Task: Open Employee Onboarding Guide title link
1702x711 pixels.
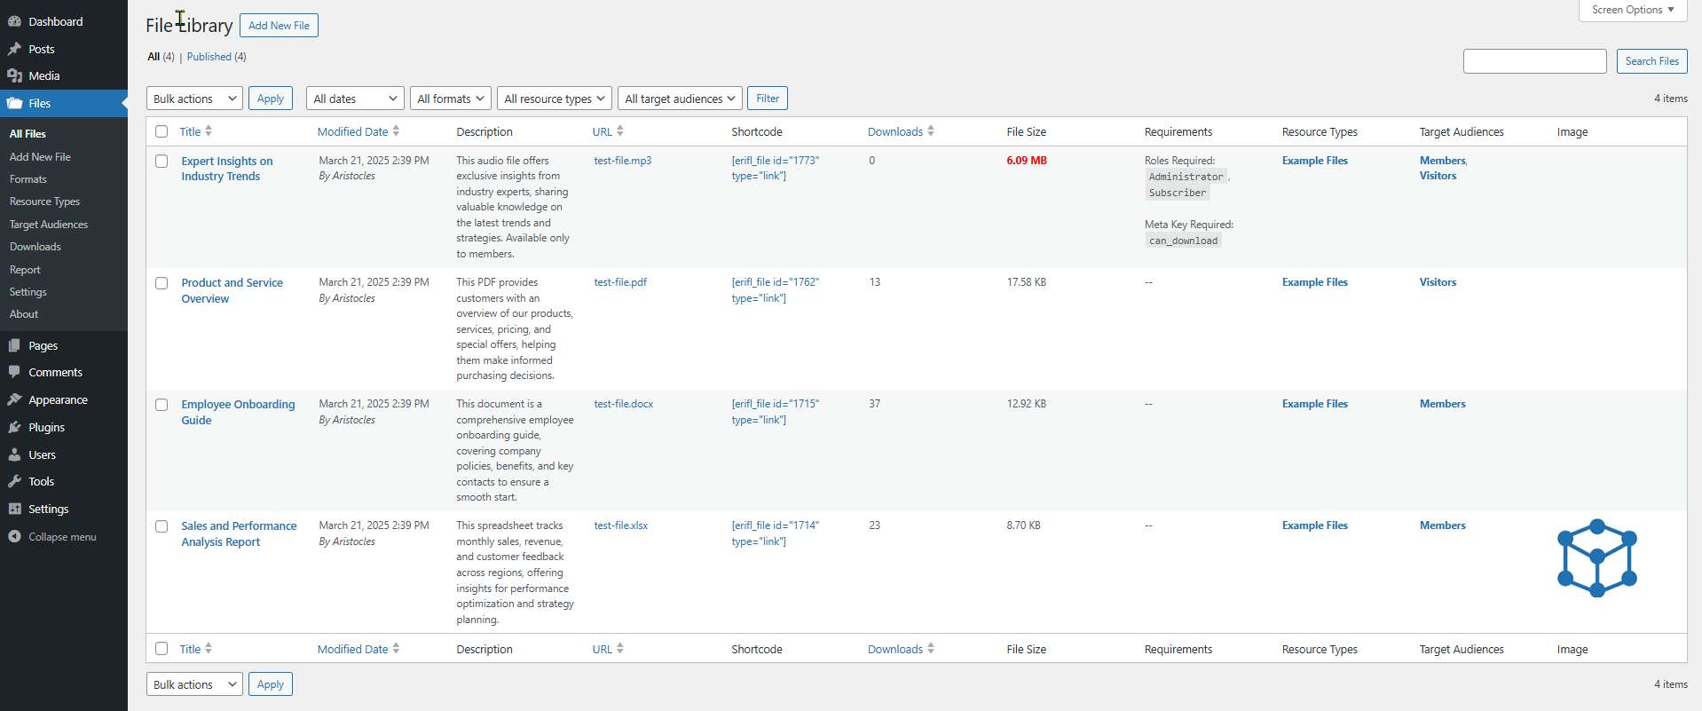Action: (238, 412)
